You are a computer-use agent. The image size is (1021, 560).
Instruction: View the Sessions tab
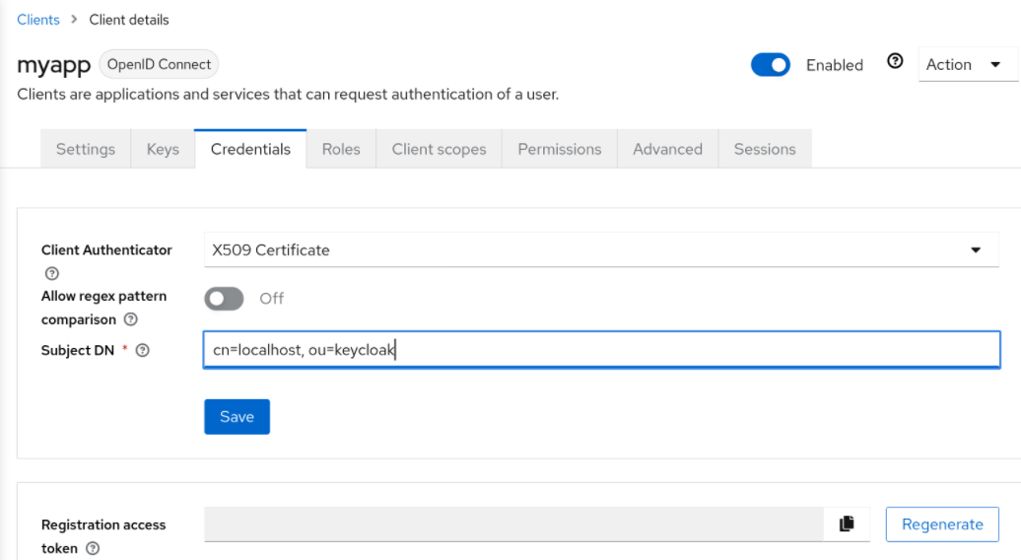(764, 149)
